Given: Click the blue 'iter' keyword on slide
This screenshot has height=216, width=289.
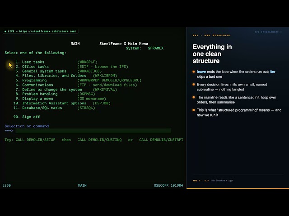Looking at the screenshot, I should coord(273,72).
